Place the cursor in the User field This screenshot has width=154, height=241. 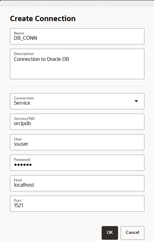point(77,142)
